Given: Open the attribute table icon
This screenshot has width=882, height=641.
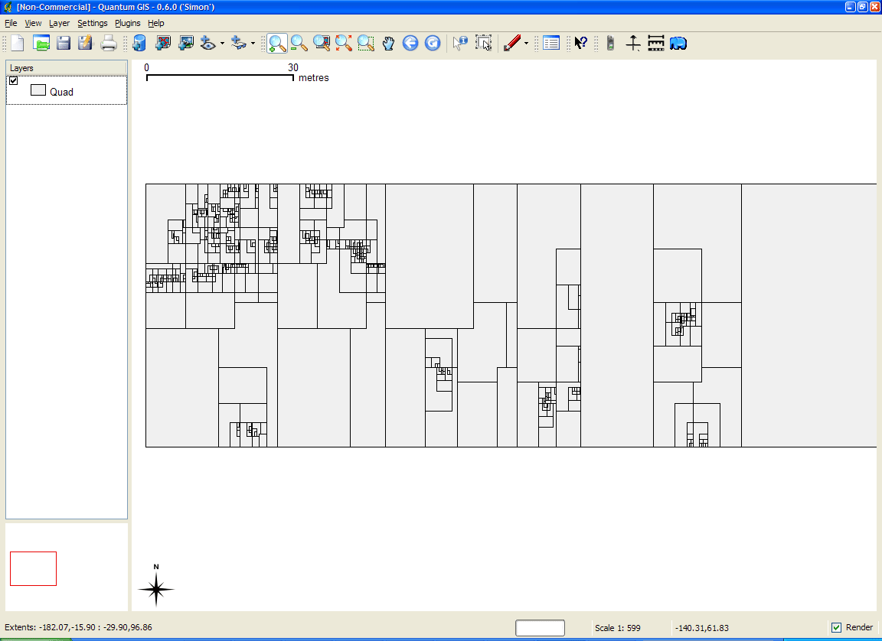Looking at the screenshot, I should point(551,44).
